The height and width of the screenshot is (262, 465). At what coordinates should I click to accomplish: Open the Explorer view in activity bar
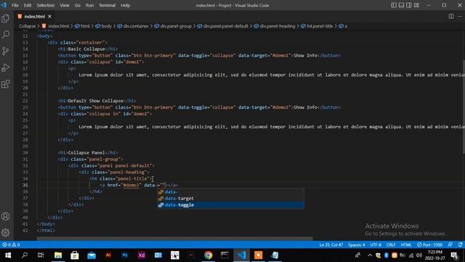click(x=5, y=18)
